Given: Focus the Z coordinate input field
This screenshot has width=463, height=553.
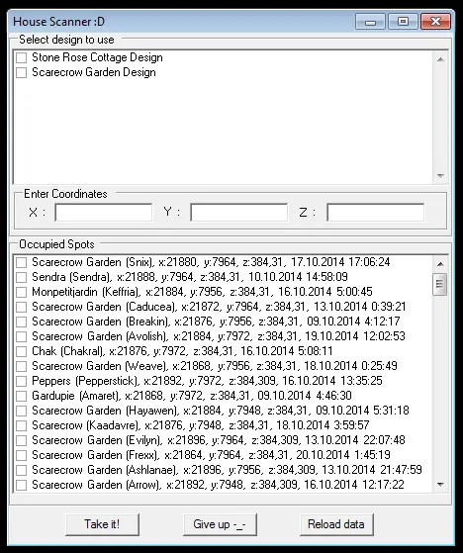Looking at the screenshot, I should 376,213.
